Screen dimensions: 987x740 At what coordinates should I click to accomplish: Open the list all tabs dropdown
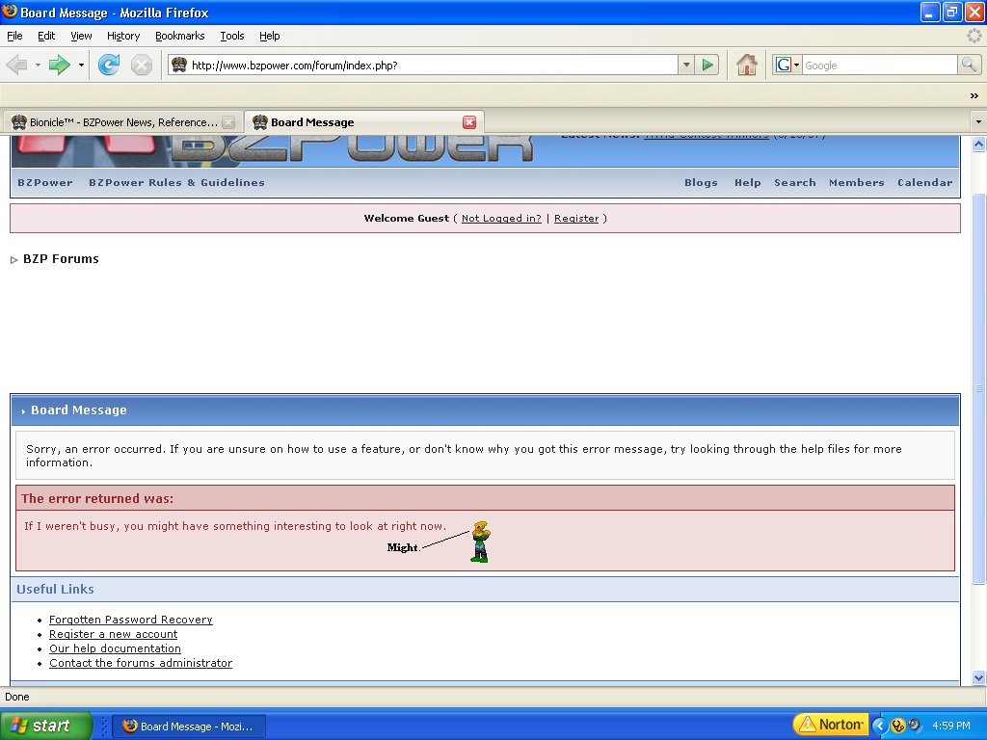pos(978,121)
